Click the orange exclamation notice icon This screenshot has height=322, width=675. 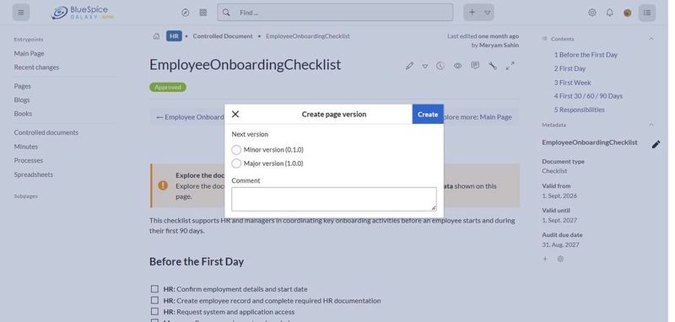click(x=163, y=185)
